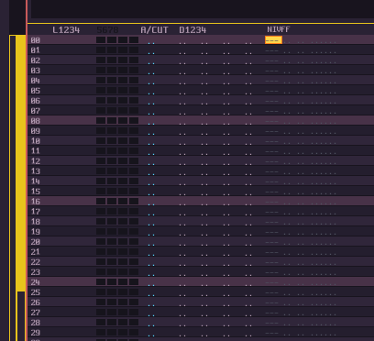Click the A/CUT column header
Screen dimensions: 374x341
154,30
